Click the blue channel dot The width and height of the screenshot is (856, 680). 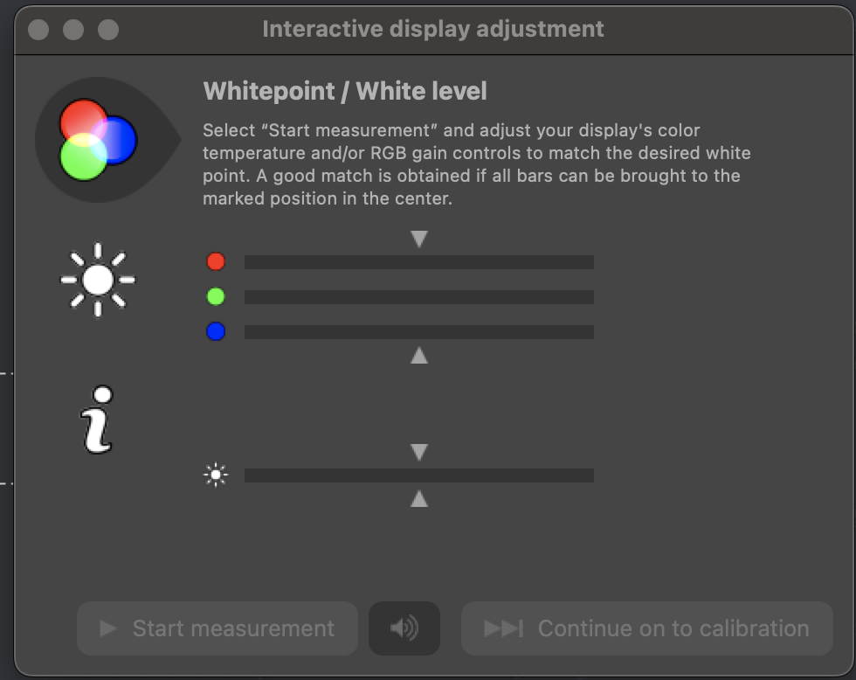216,331
